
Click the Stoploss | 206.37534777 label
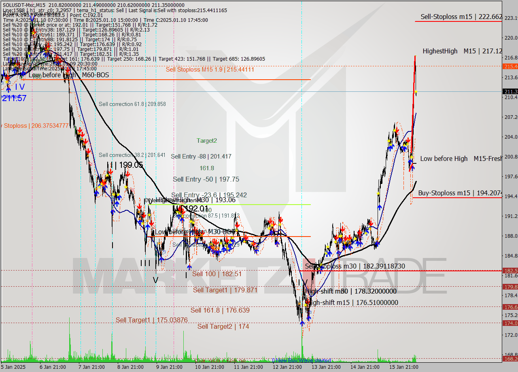click(x=34, y=126)
